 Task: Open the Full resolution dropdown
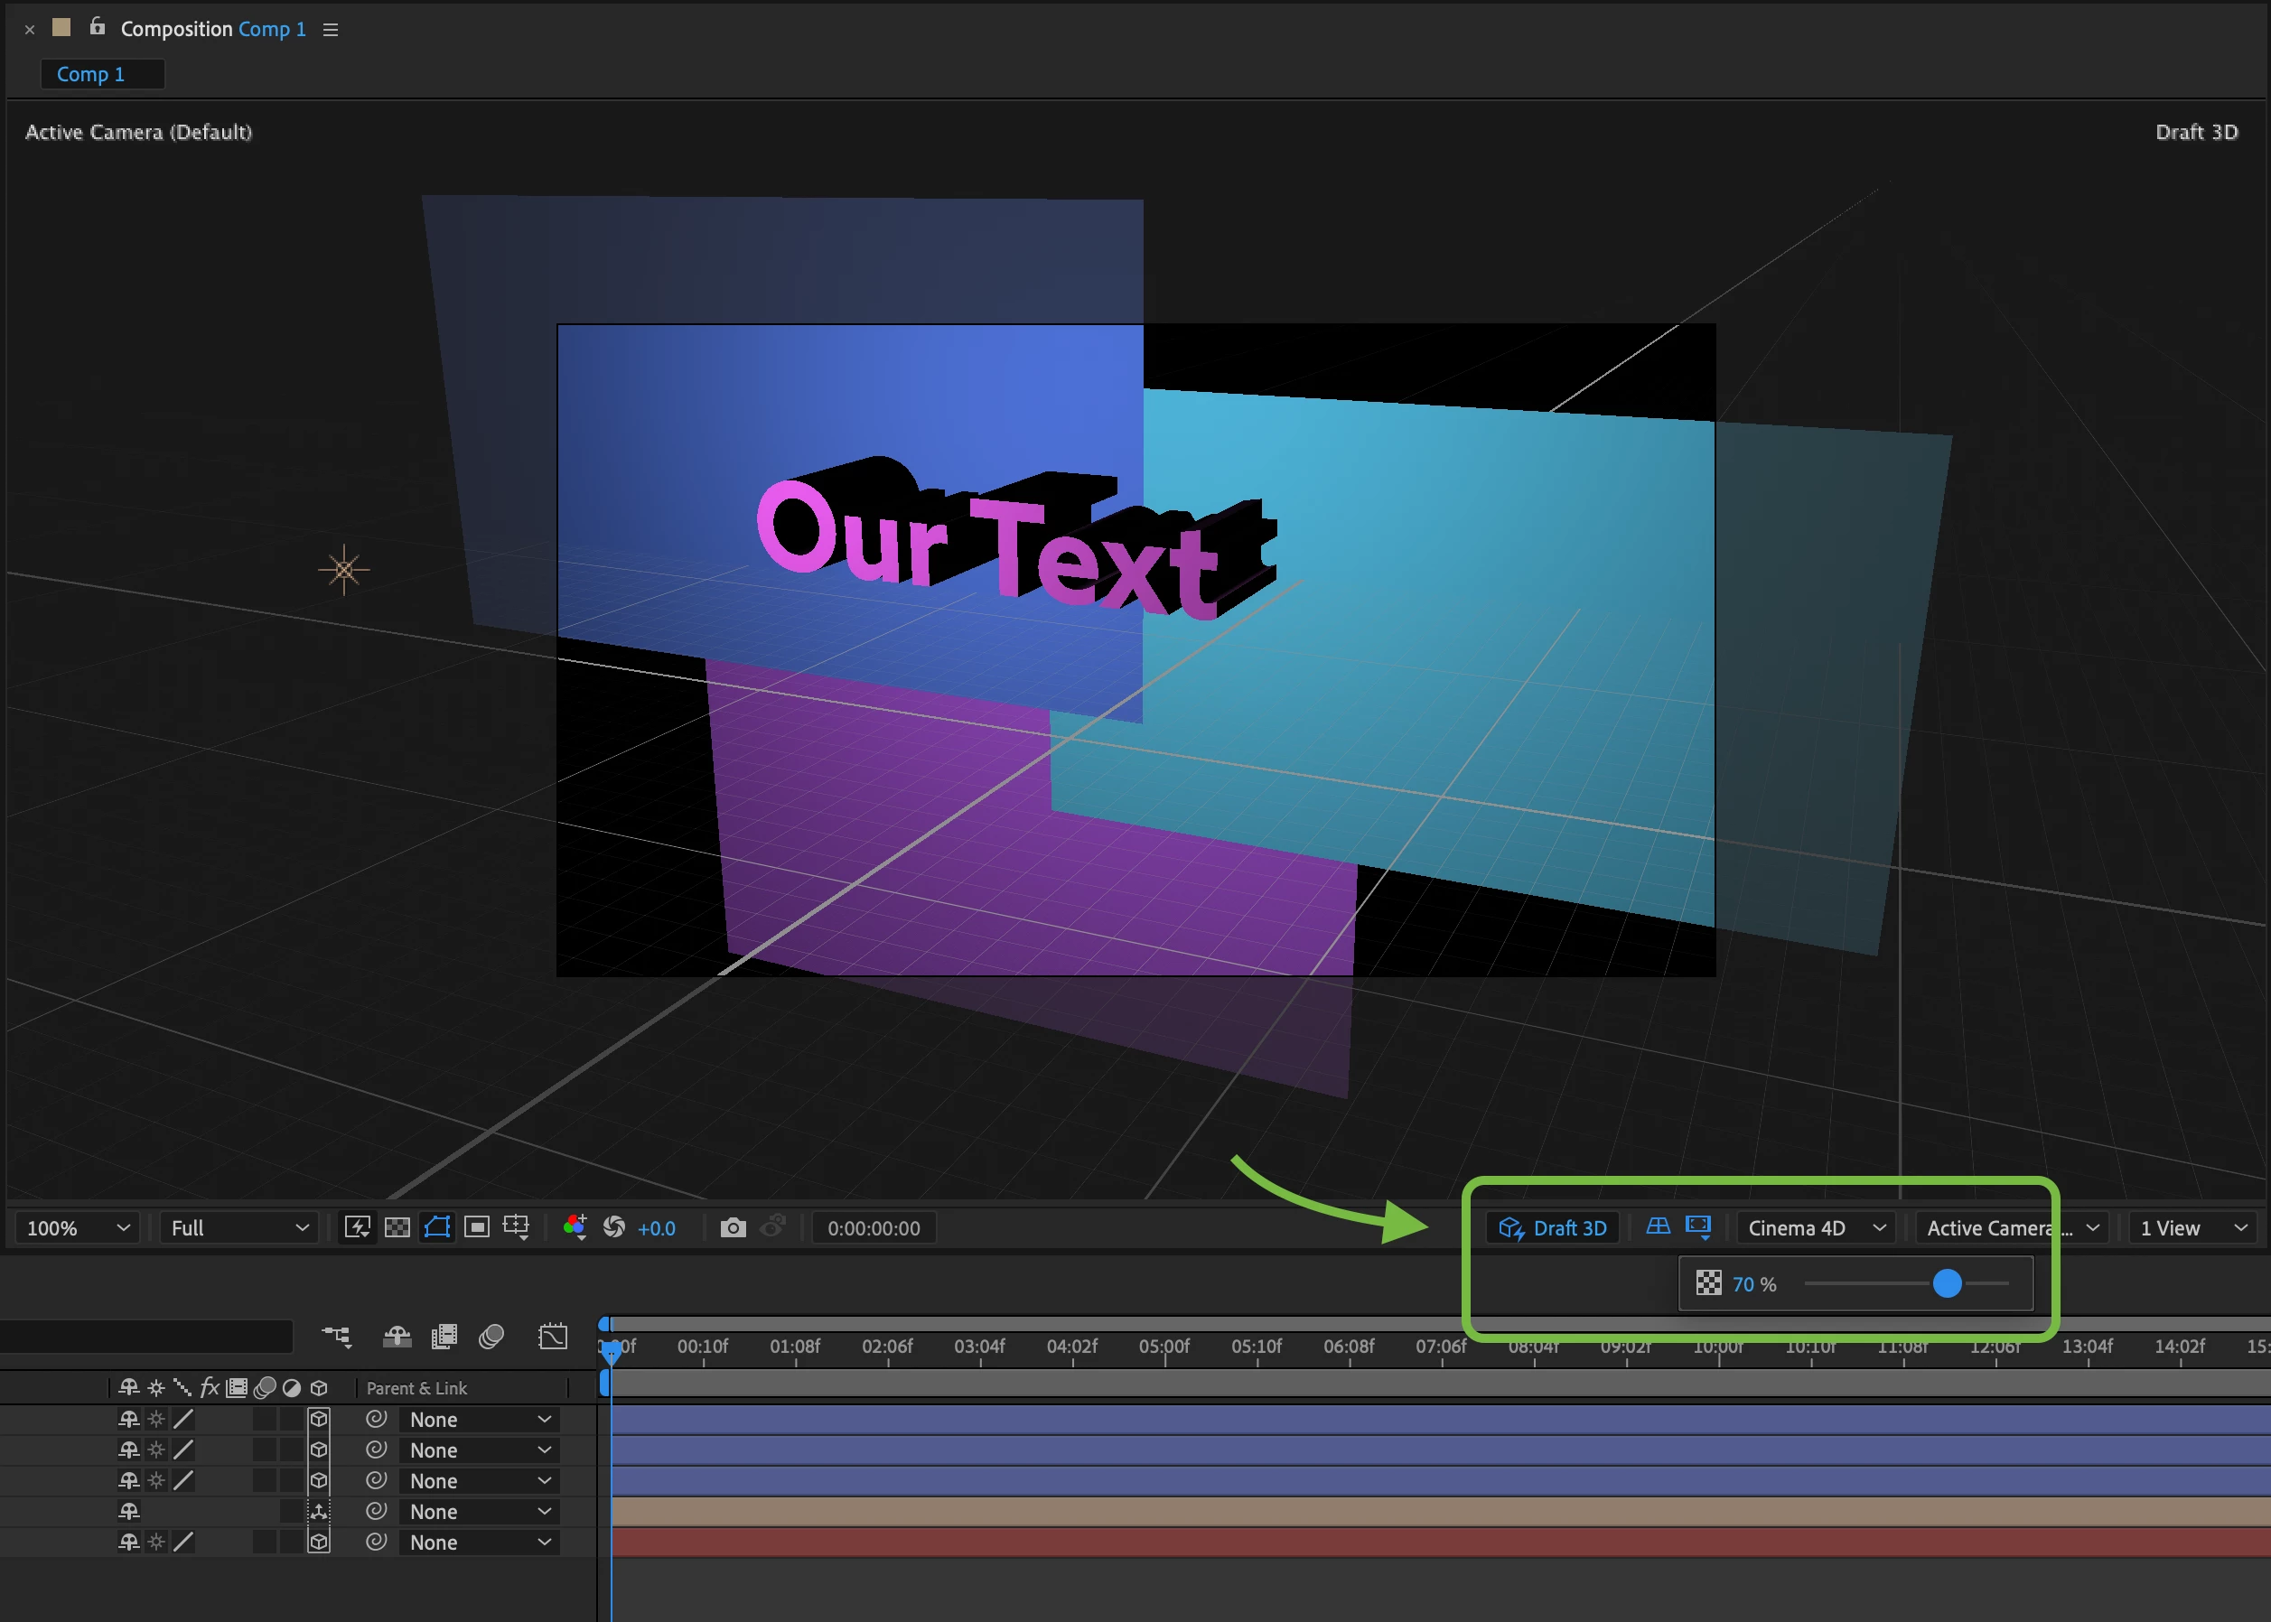click(238, 1227)
